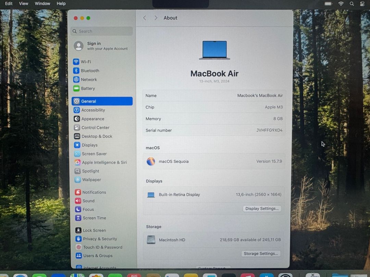Viewport: 370px width, 277px height.
Task: Click the 8 GB memory value
Action: [x=278, y=119]
